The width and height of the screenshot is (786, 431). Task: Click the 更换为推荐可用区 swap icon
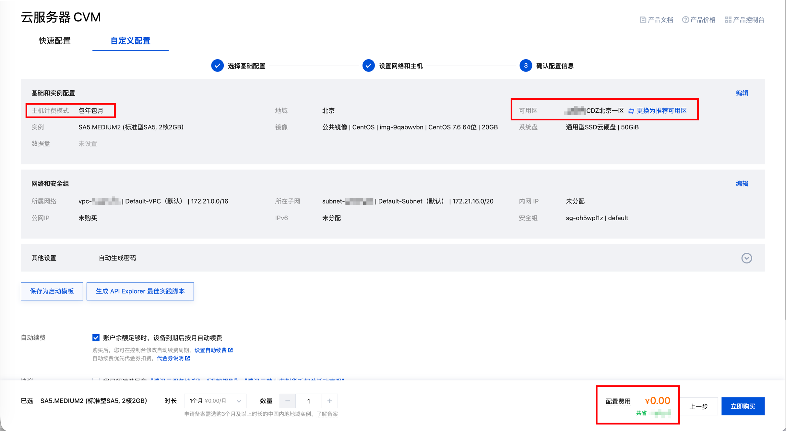631,111
